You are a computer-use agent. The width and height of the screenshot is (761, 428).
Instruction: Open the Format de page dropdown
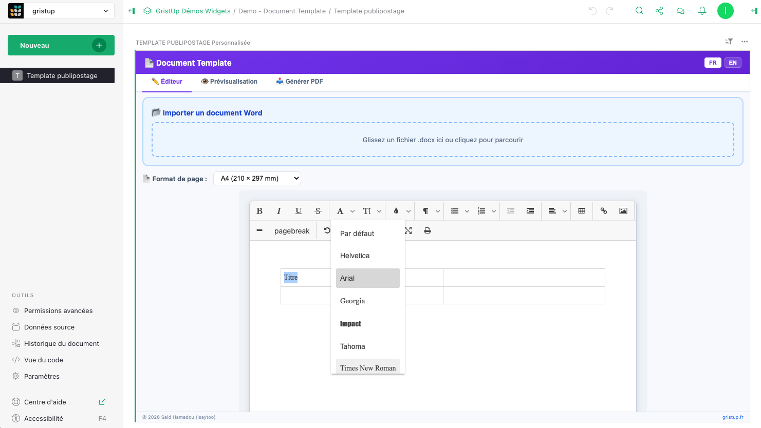click(x=257, y=179)
